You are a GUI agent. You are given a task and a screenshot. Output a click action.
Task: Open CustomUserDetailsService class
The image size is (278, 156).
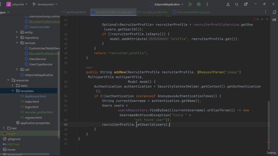pyautogui.click(x=42, y=48)
